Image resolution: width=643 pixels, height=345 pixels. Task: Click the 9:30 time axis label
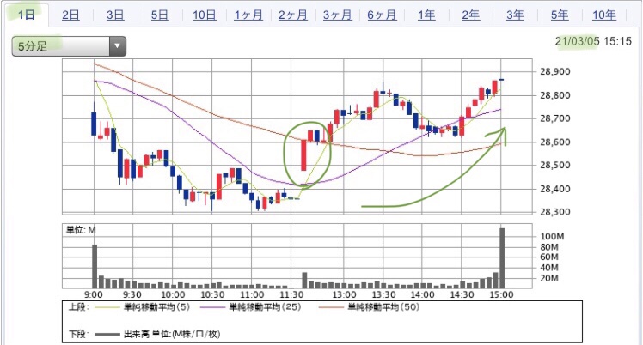tap(132, 294)
